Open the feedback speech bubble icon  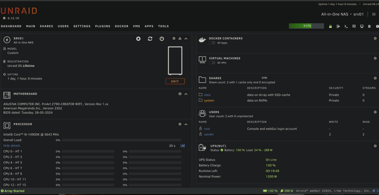coord(354,26)
